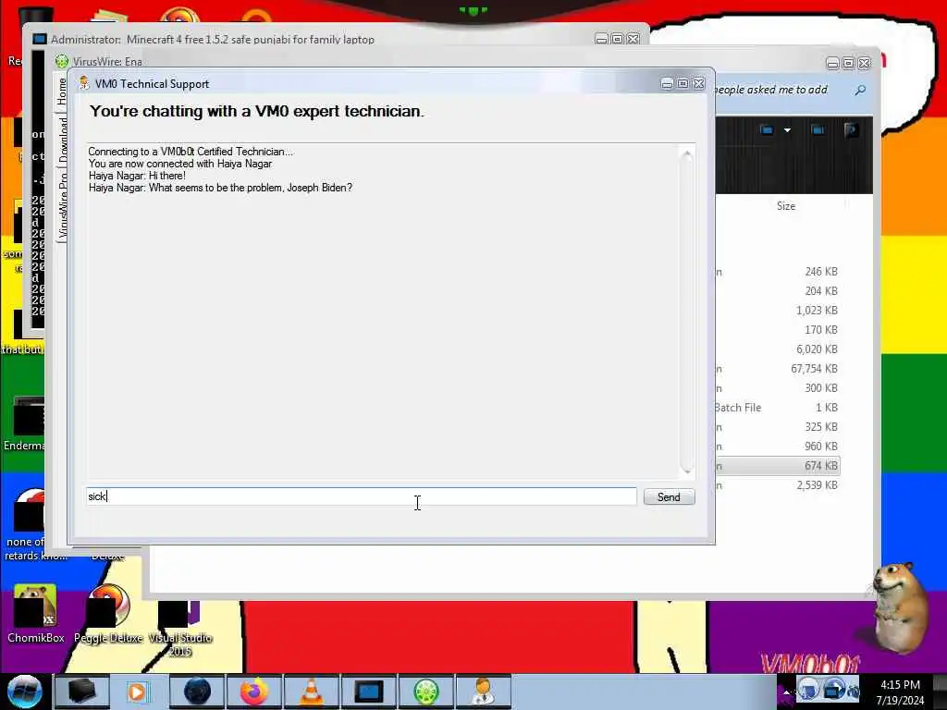
Task: Select the Visual Studio 2015 desktop icon
Action: pyautogui.click(x=179, y=628)
